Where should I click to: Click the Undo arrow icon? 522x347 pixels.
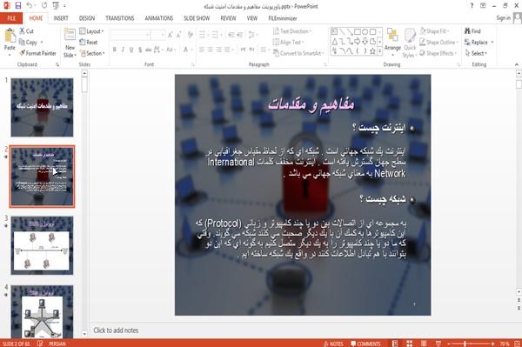30,6
